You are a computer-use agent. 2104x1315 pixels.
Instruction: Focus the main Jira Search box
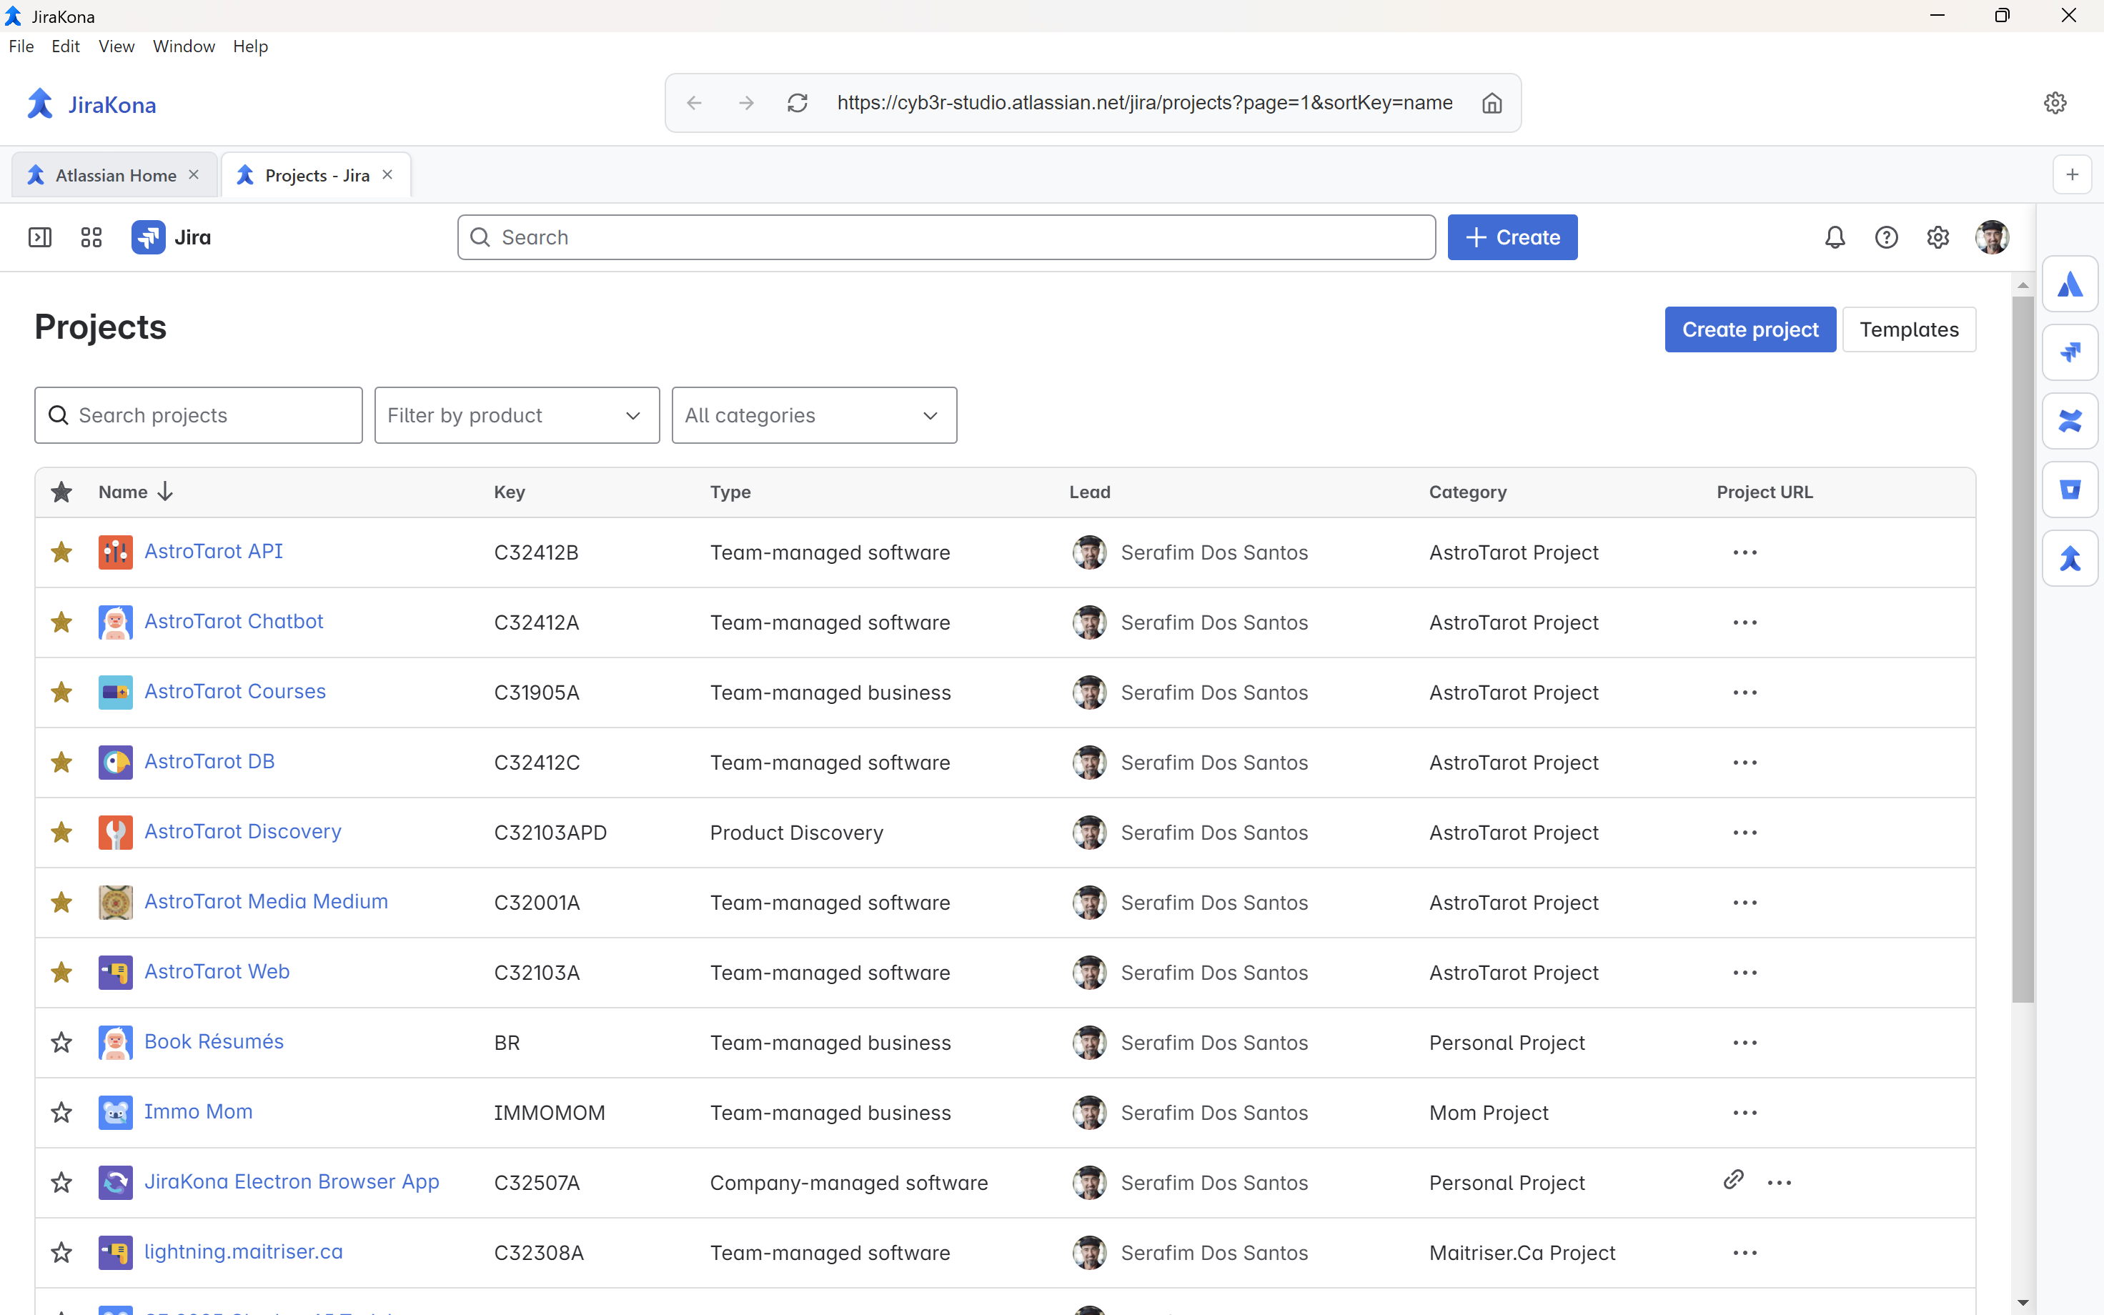click(x=946, y=237)
